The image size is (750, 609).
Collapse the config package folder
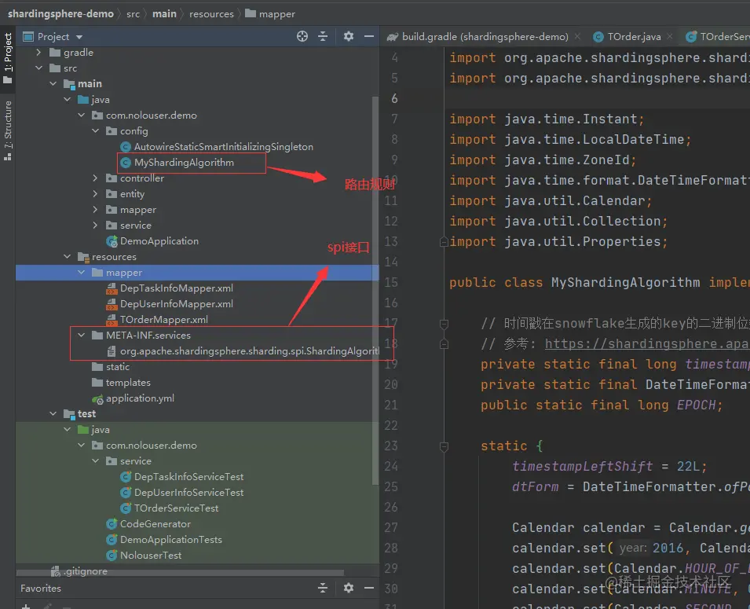pyautogui.click(x=95, y=131)
